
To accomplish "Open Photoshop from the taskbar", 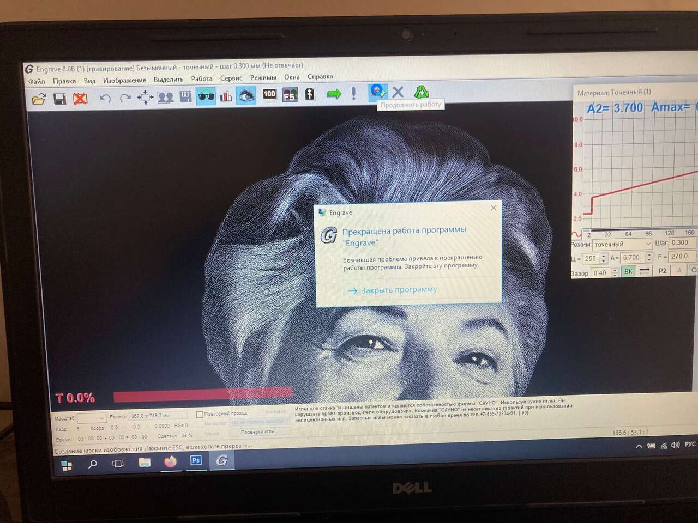I will 196,461.
